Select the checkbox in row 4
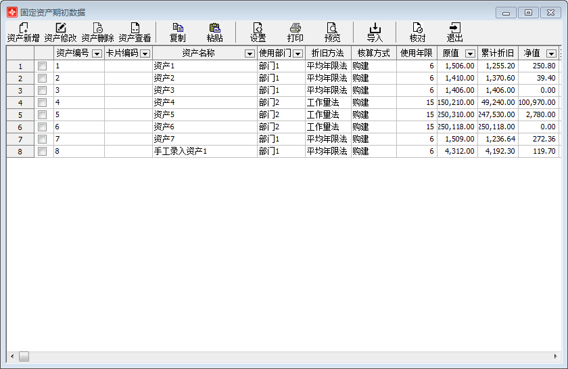The height and width of the screenshot is (369, 568). click(x=43, y=103)
